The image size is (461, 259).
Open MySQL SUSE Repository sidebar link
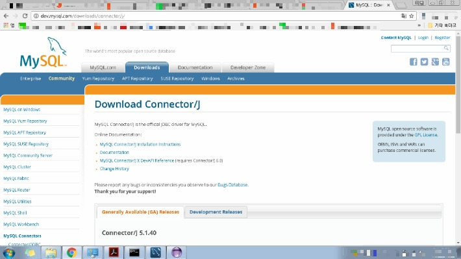[26, 144]
